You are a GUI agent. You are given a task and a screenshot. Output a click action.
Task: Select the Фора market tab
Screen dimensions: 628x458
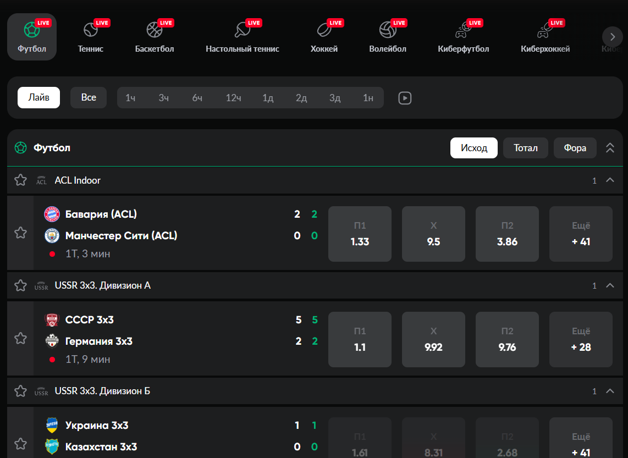(x=575, y=148)
